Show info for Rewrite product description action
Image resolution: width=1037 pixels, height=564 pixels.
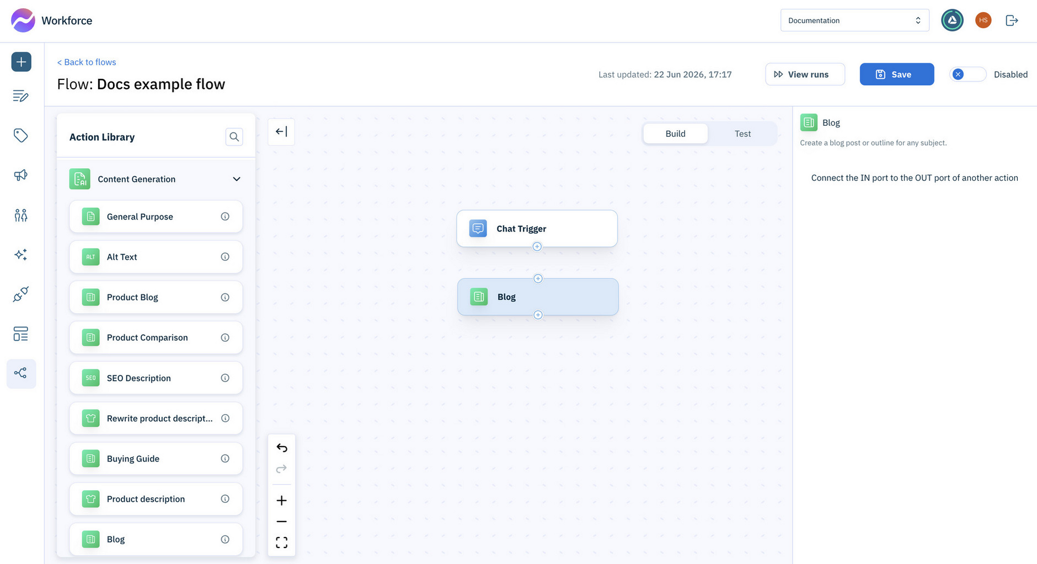225,418
